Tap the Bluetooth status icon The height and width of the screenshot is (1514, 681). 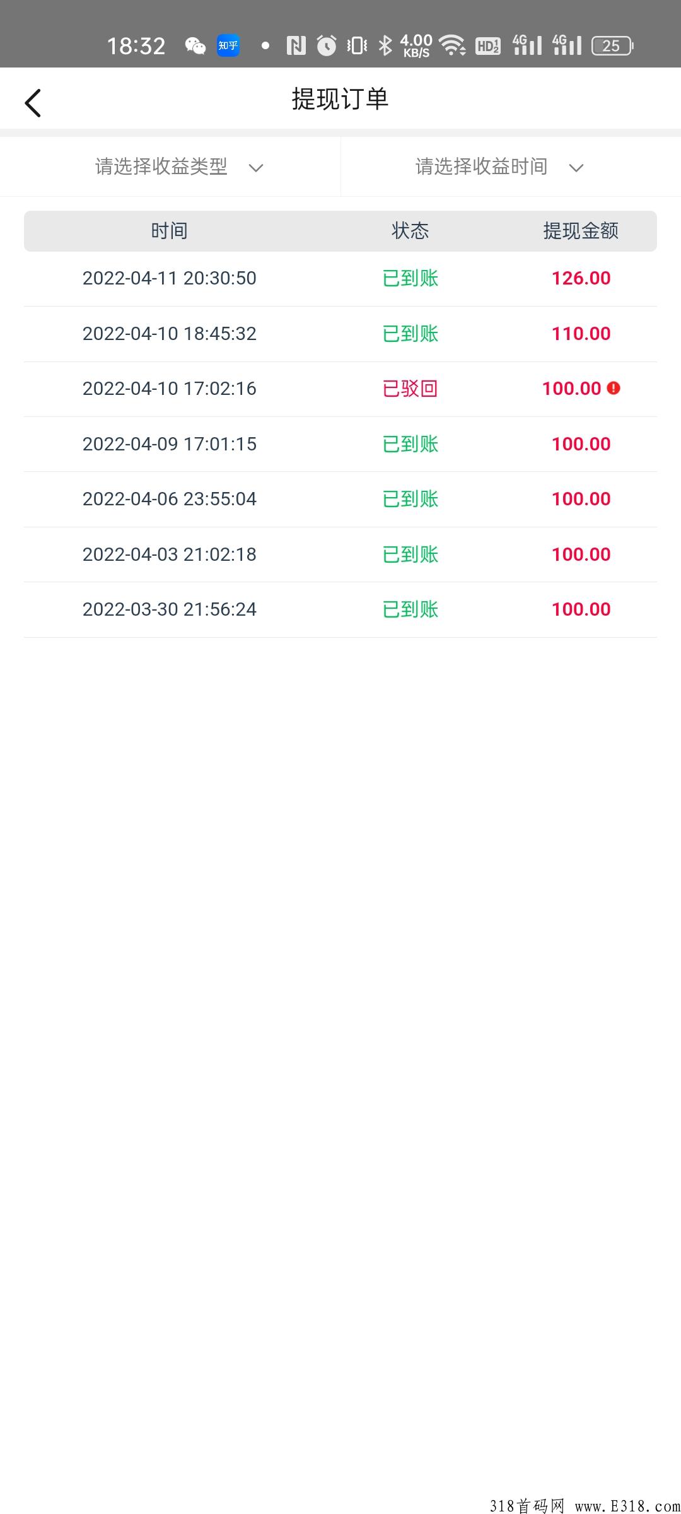pos(385,45)
